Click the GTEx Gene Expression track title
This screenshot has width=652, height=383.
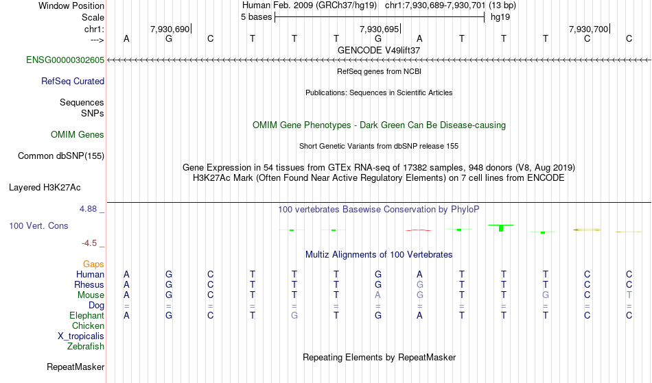click(x=379, y=168)
